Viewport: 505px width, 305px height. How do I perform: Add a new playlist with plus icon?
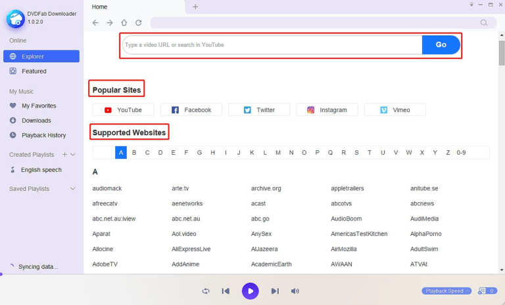[x=64, y=155]
